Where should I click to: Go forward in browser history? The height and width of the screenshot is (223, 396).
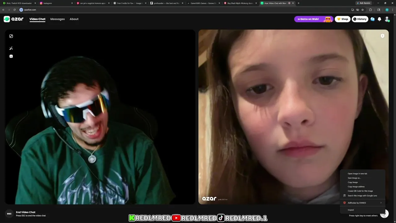(x=9, y=10)
